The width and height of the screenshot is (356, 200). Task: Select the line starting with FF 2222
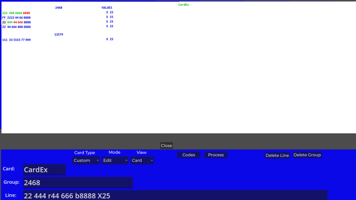16,18
